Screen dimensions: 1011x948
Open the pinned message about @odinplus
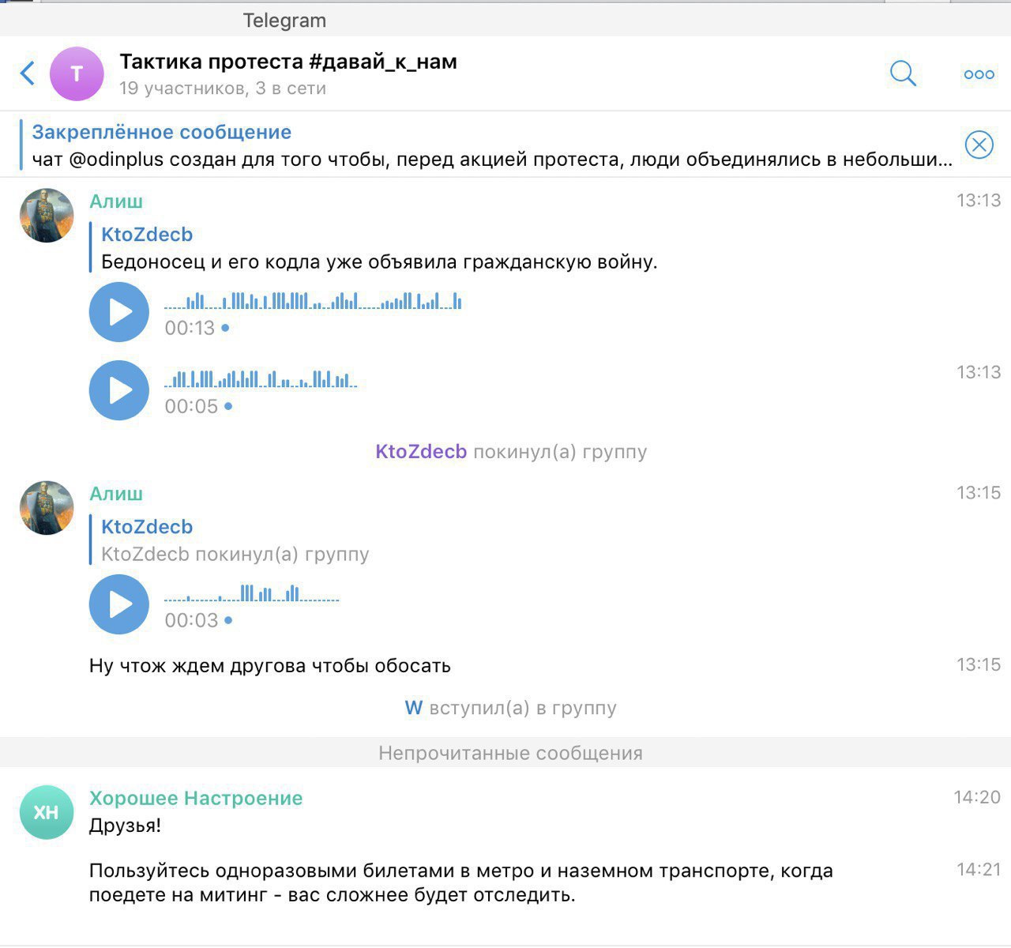(490, 145)
